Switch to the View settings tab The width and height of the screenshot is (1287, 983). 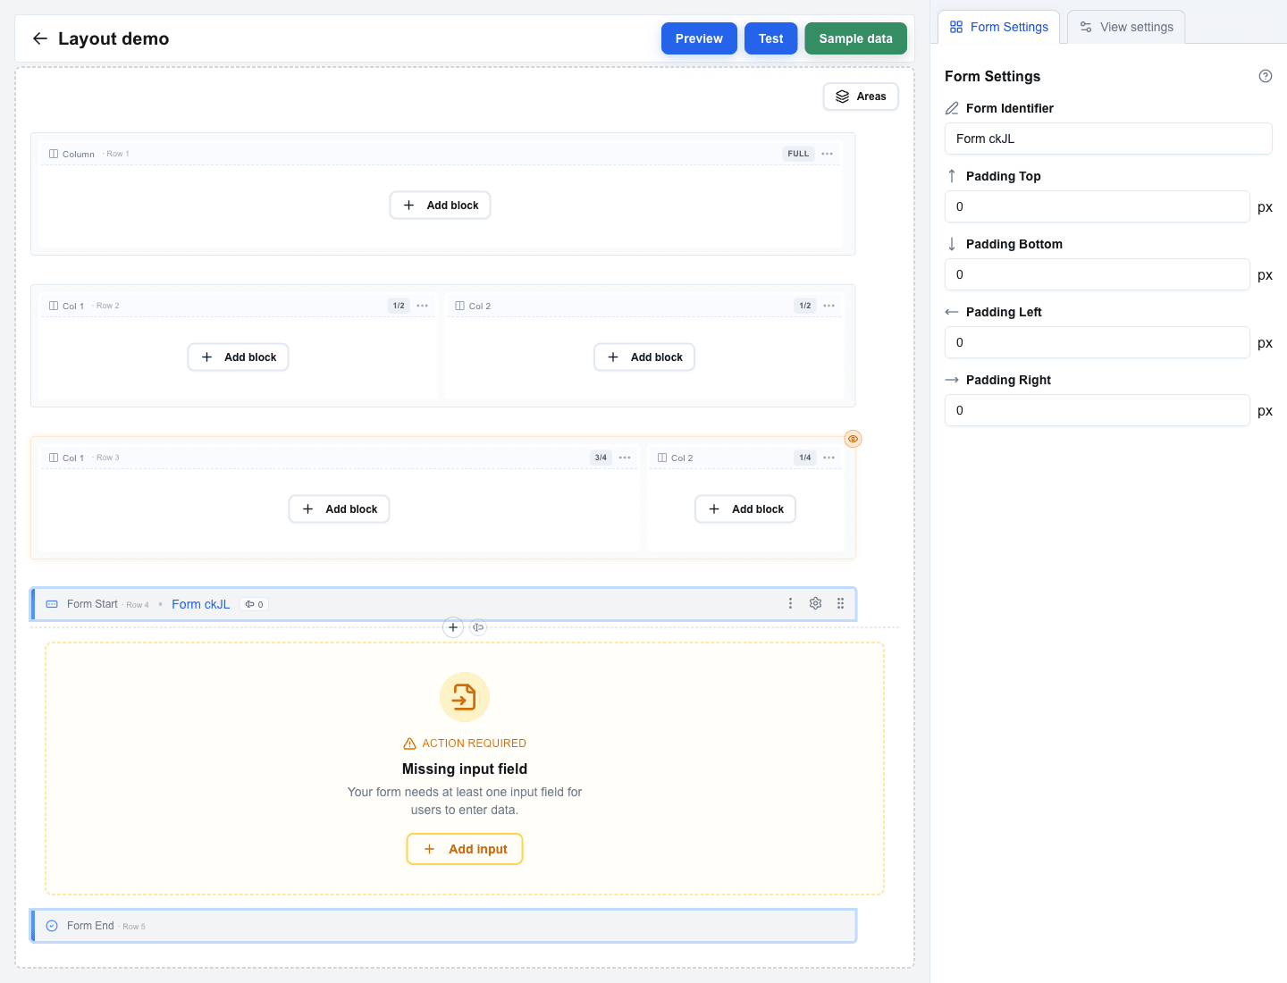tap(1126, 27)
